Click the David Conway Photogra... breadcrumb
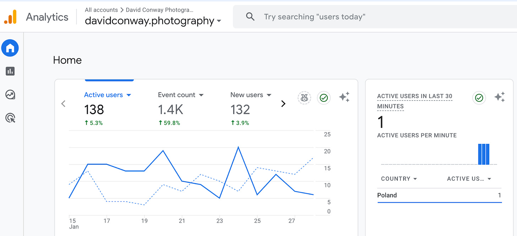The image size is (517, 236). point(160,10)
